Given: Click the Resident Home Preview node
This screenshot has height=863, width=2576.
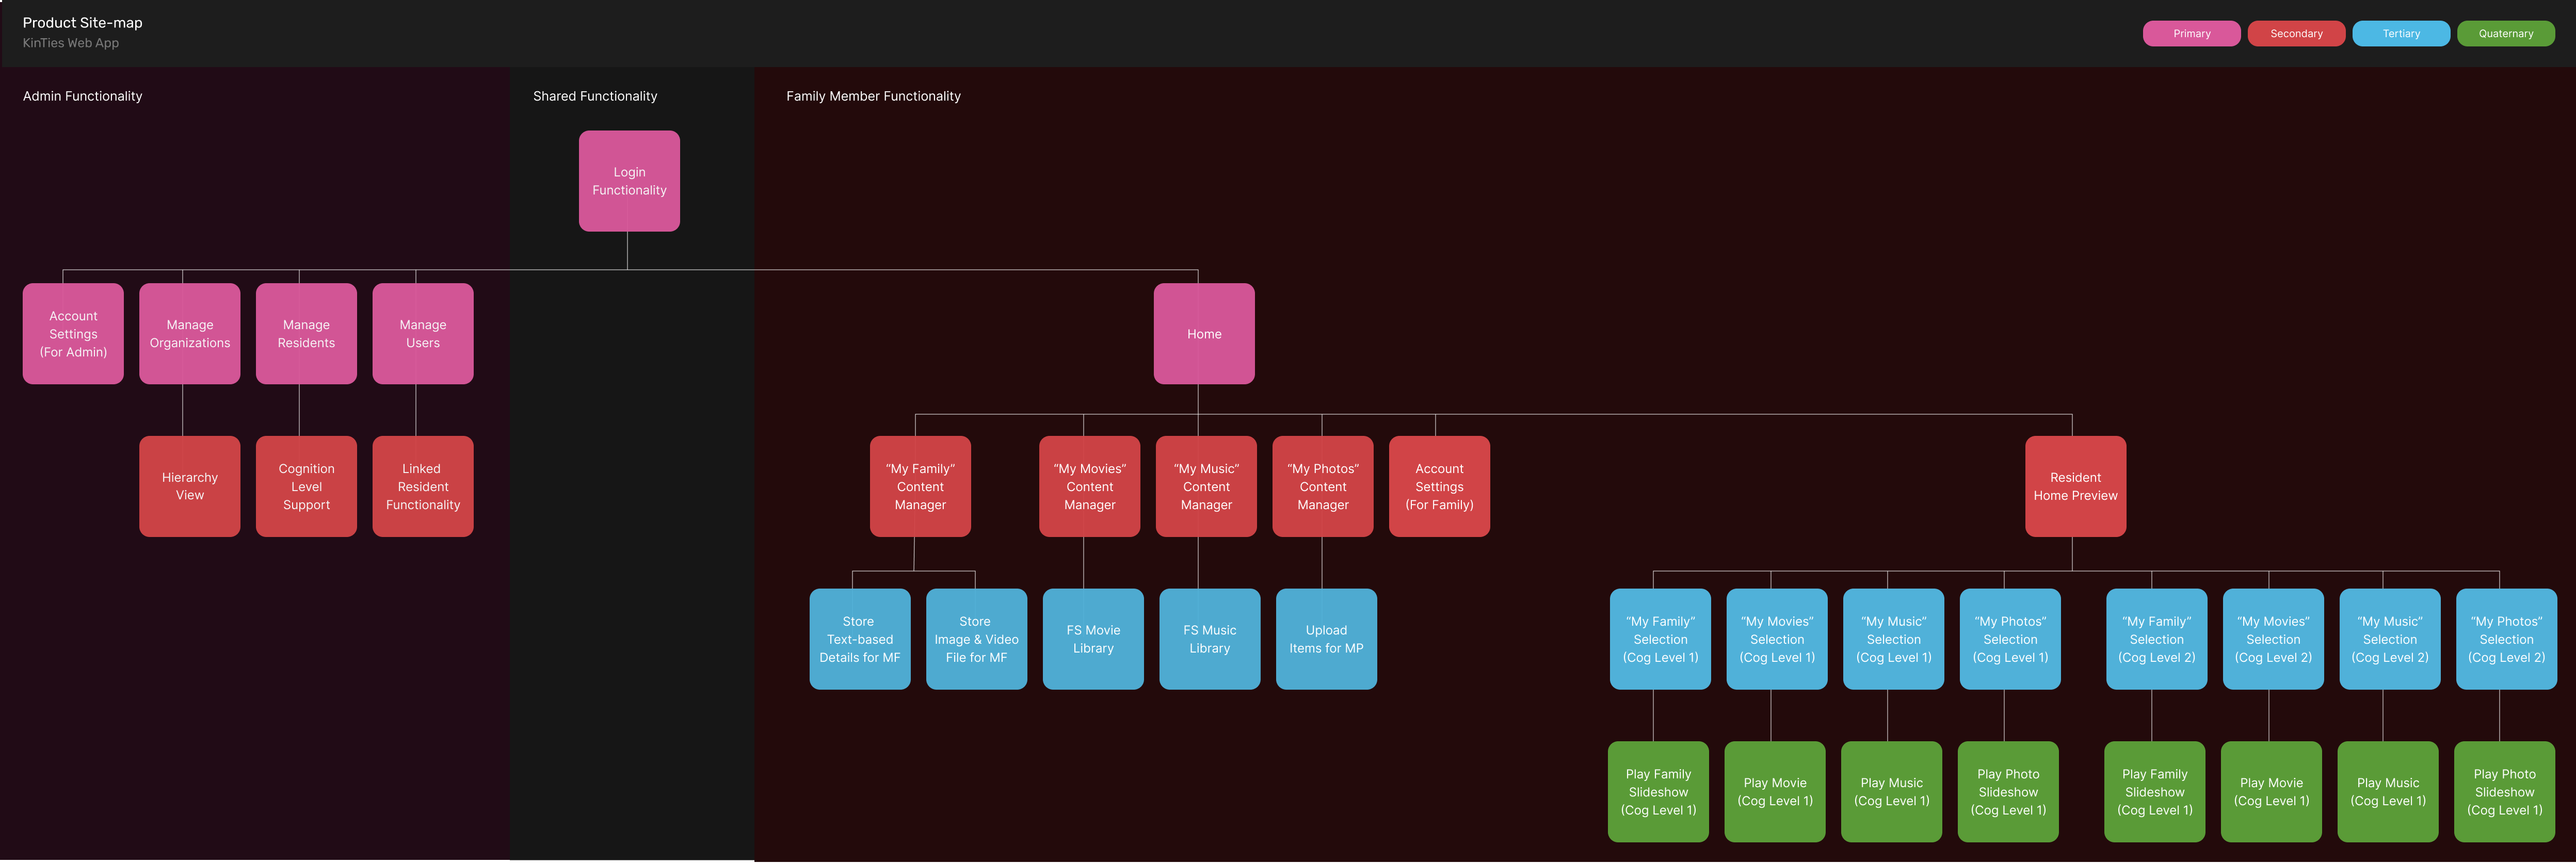Looking at the screenshot, I should pyautogui.click(x=2075, y=486).
